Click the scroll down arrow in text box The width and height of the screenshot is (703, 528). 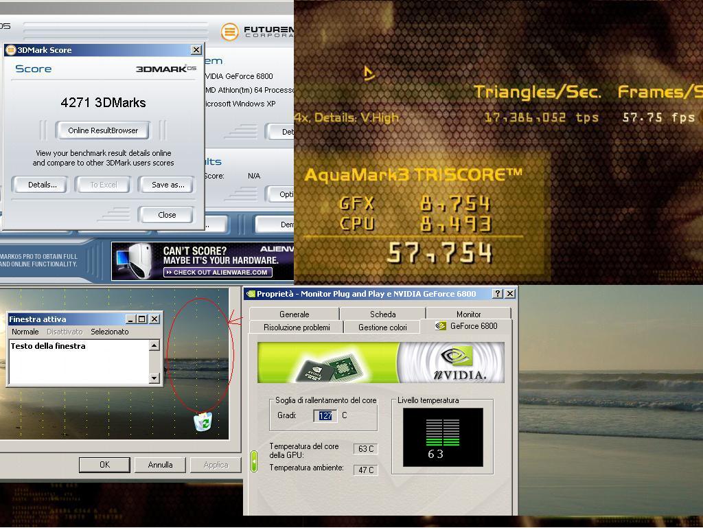click(154, 378)
